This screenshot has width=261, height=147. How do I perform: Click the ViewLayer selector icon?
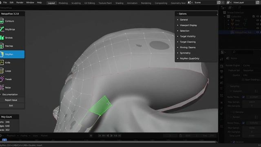point(229,2)
